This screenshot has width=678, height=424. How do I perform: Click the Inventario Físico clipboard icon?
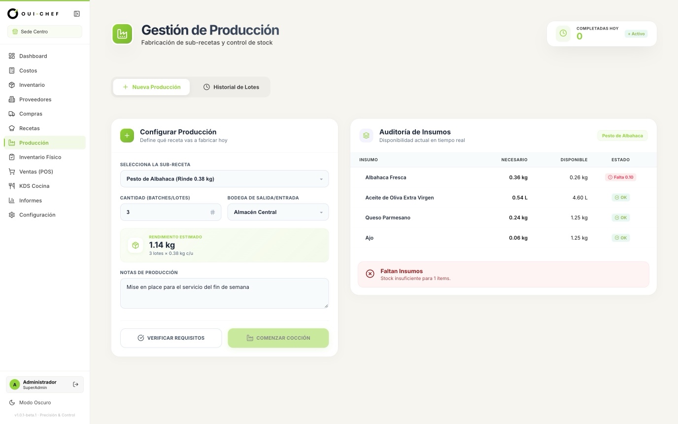point(12,157)
